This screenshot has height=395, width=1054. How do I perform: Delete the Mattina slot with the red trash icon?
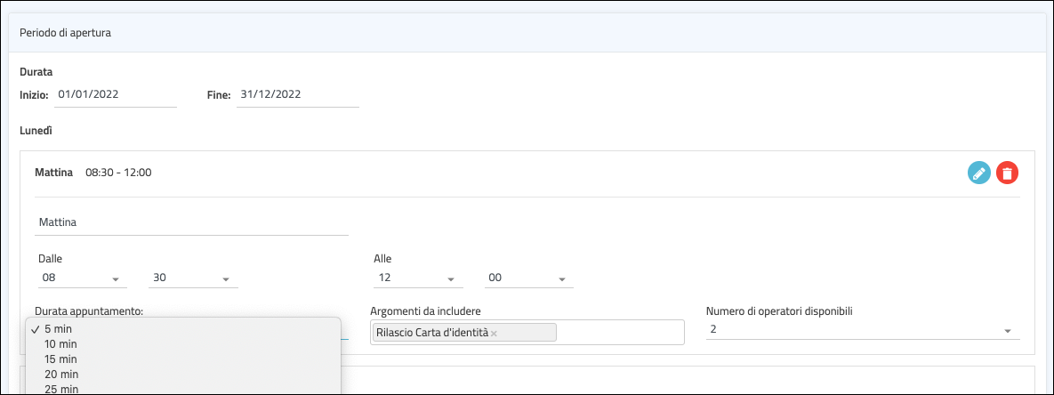pyautogui.click(x=1007, y=173)
